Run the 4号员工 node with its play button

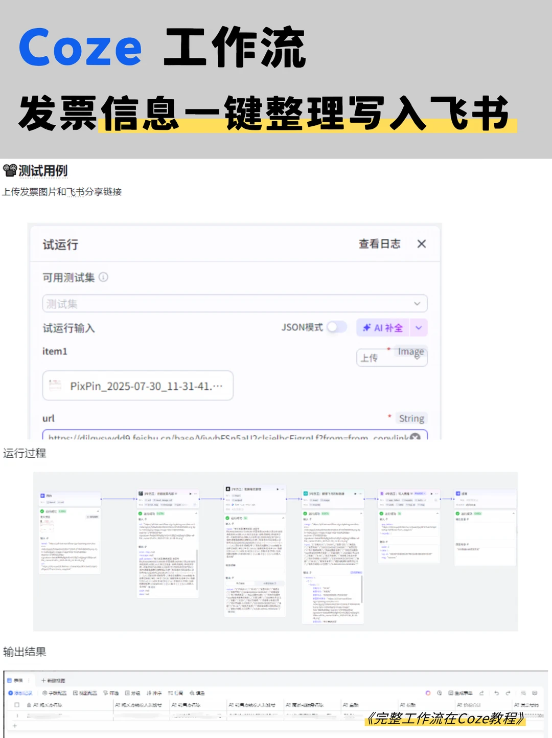pyautogui.click(x=432, y=494)
